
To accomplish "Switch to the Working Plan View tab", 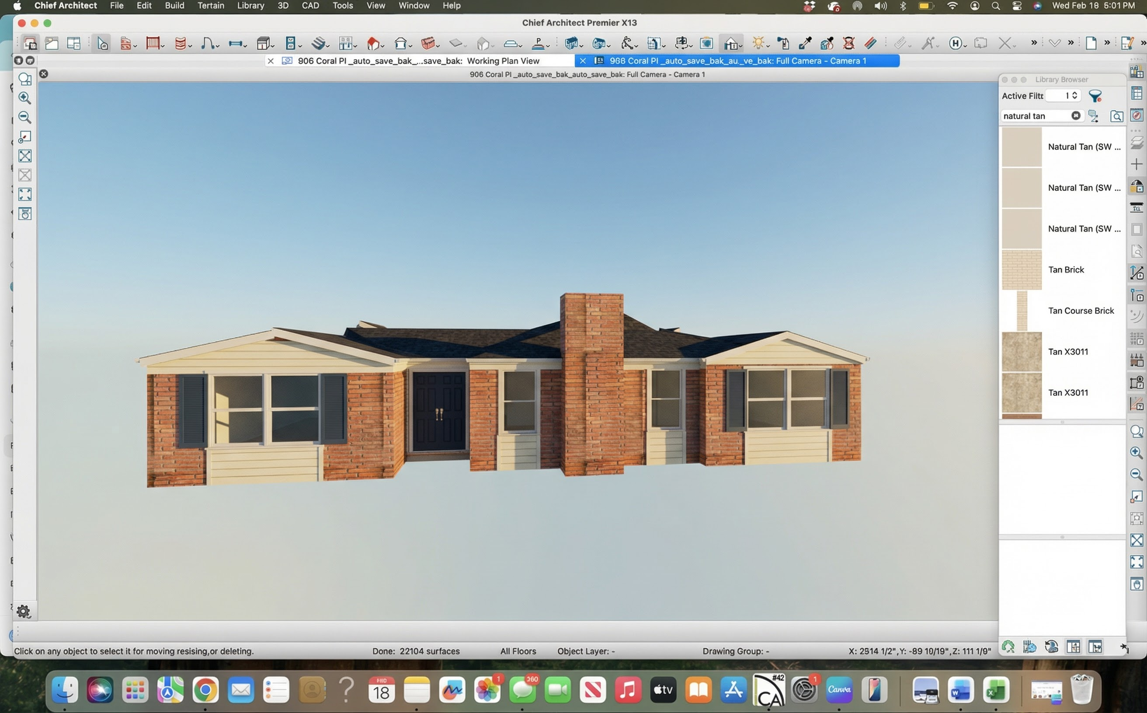I will pyautogui.click(x=418, y=61).
